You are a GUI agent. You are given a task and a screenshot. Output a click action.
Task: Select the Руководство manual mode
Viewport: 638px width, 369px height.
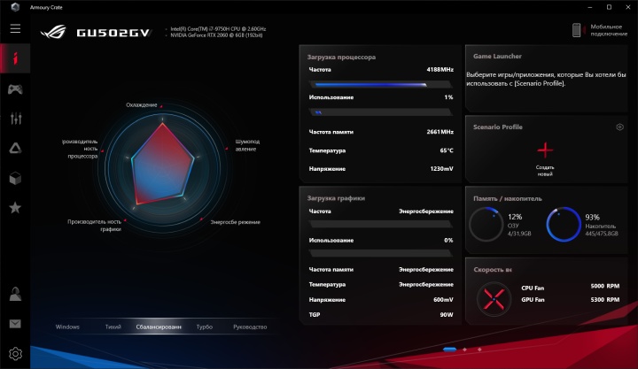pos(250,327)
